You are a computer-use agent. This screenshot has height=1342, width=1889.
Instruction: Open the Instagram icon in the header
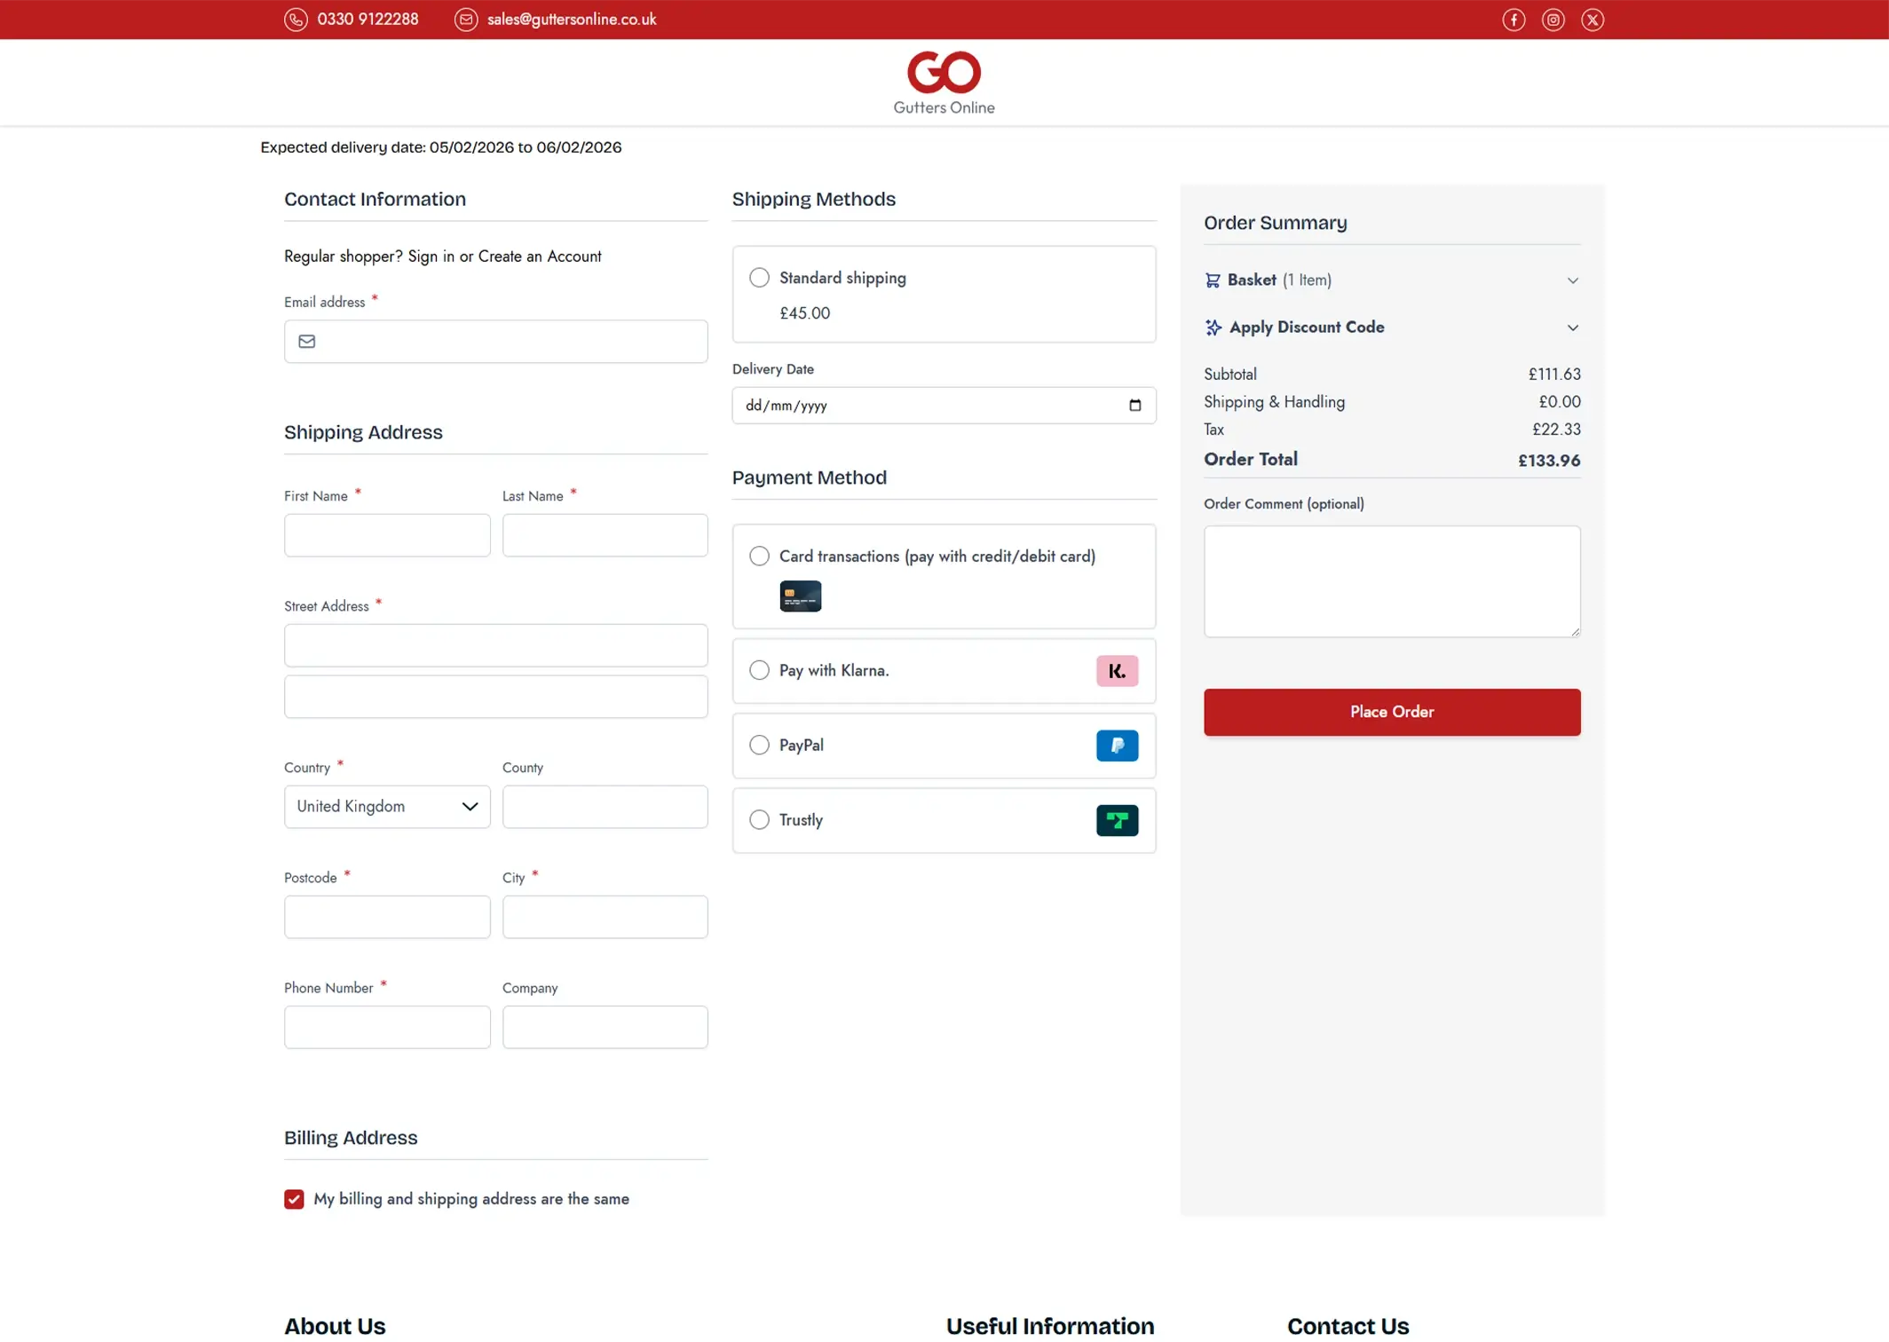(1553, 19)
